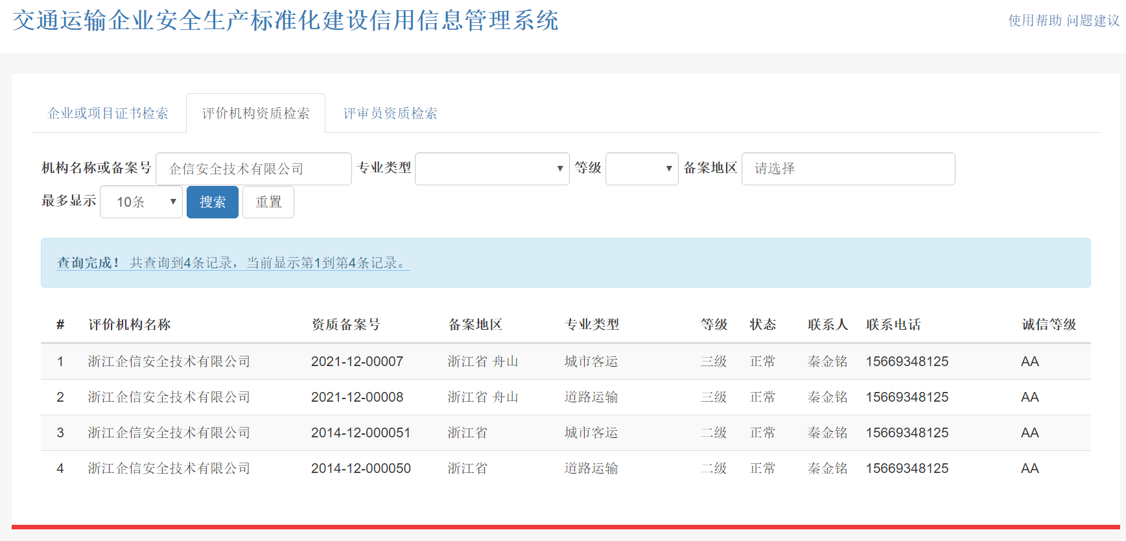Click 二级 grade in row 4
Image resolution: width=1126 pixels, height=541 pixels.
pos(714,468)
